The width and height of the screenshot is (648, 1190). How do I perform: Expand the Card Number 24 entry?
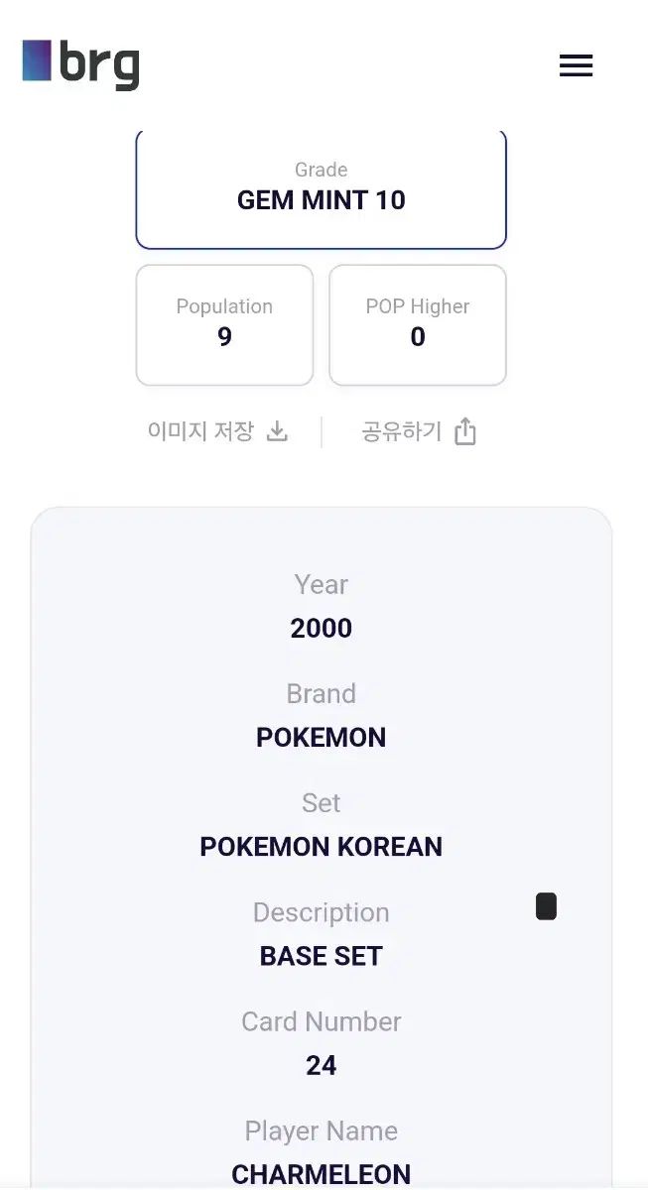click(x=321, y=1041)
